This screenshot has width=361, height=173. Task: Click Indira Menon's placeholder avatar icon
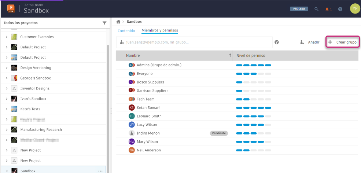pyautogui.click(x=132, y=133)
